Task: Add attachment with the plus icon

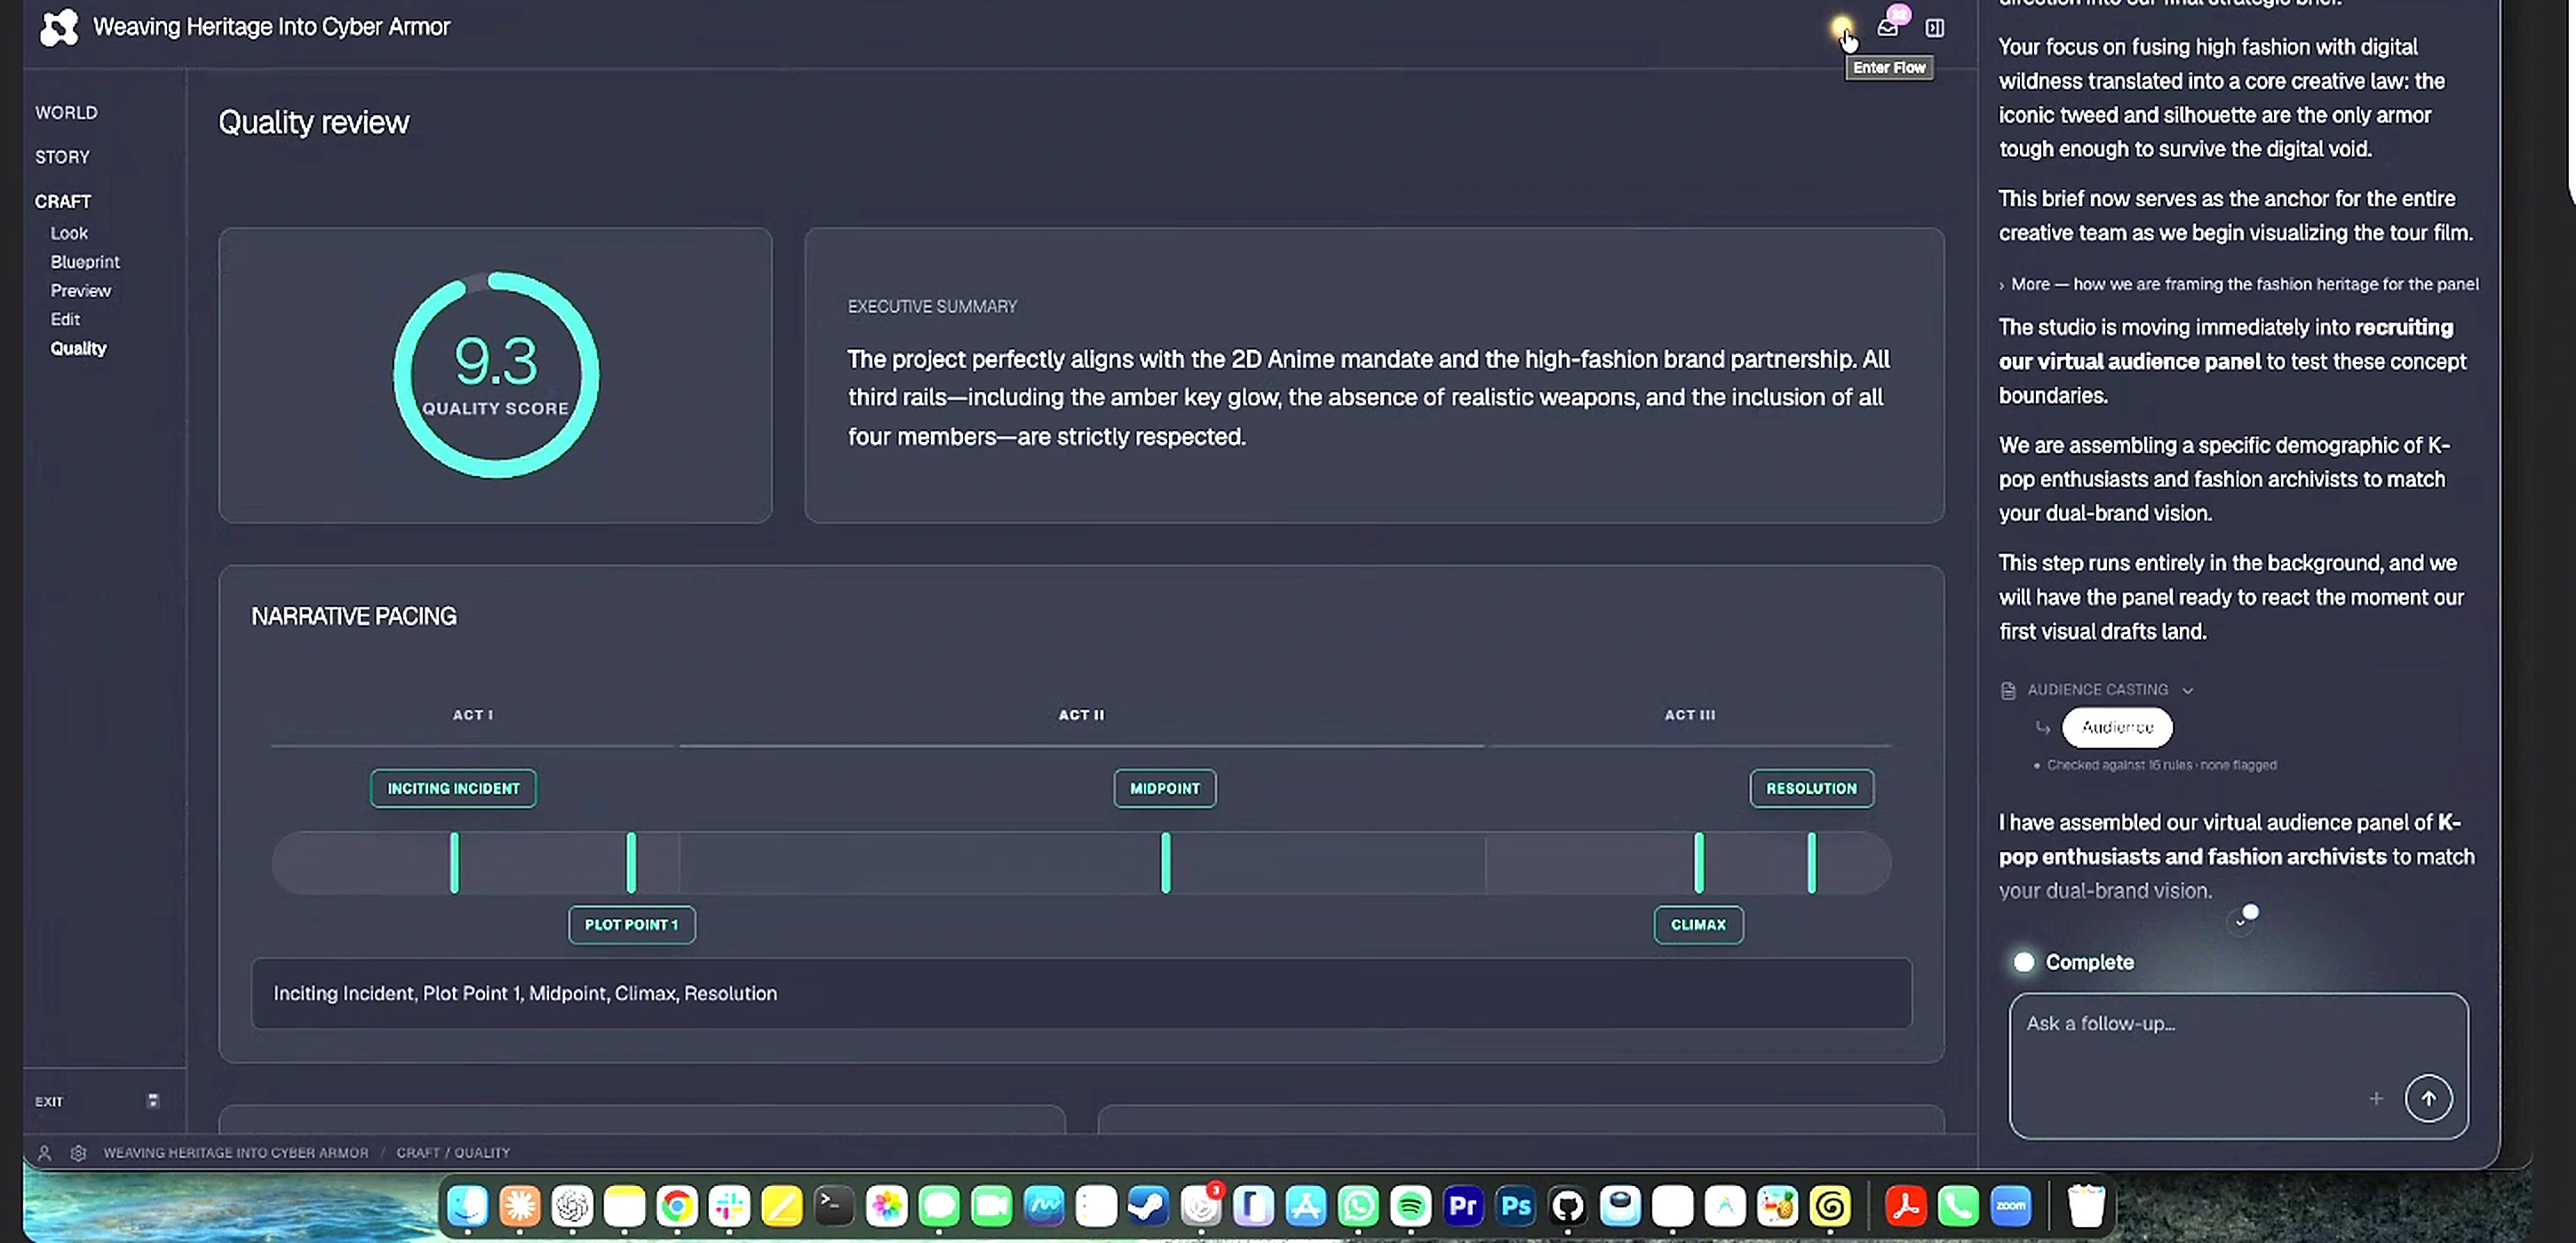Action: click(x=2376, y=1098)
